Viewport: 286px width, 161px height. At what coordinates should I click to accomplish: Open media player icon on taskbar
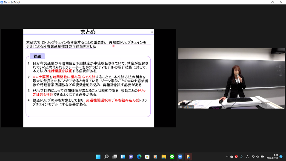[x=155, y=157]
